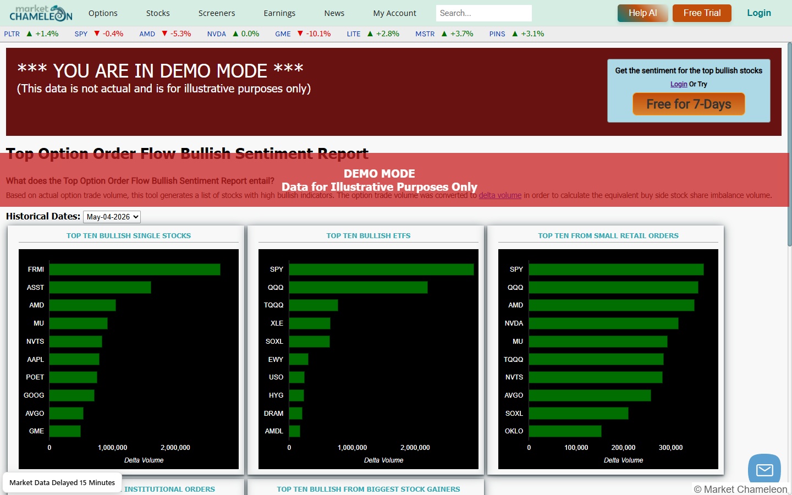Click the Help AI button
This screenshot has width=792, height=495.
[x=643, y=13]
